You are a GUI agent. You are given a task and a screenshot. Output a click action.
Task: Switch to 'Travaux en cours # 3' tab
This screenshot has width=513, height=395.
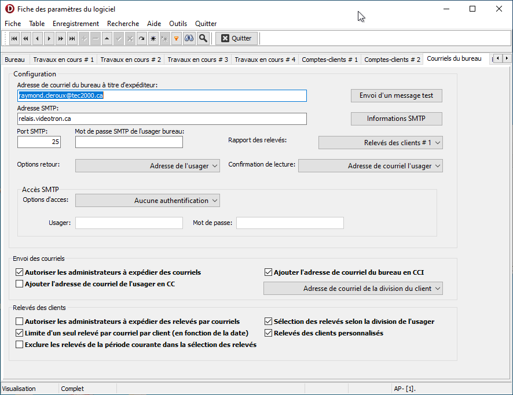[197, 60]
